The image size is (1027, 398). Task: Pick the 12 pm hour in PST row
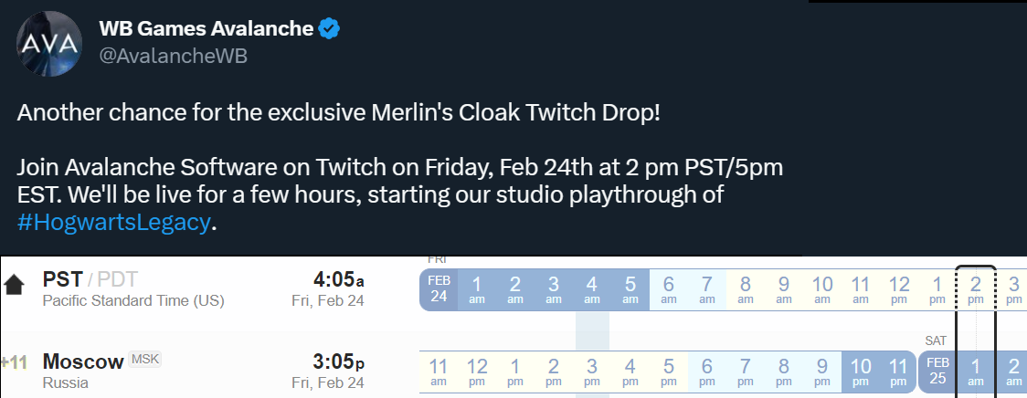(899, 289)
